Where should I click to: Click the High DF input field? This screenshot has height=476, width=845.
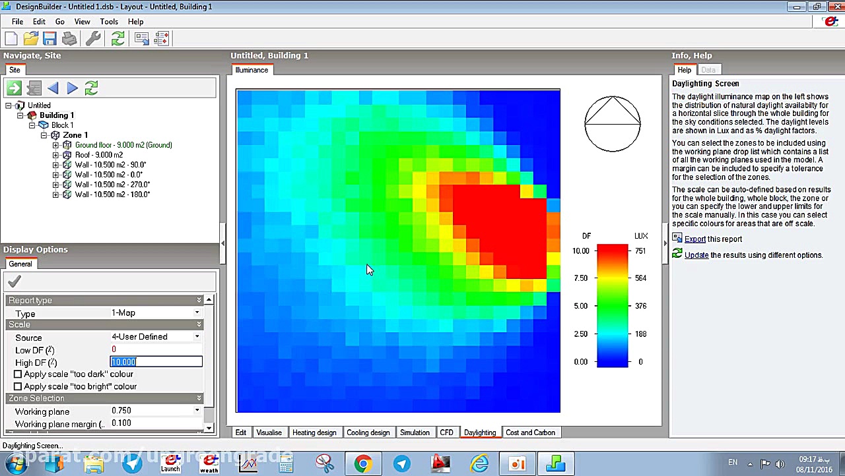(x=156, y=362)
